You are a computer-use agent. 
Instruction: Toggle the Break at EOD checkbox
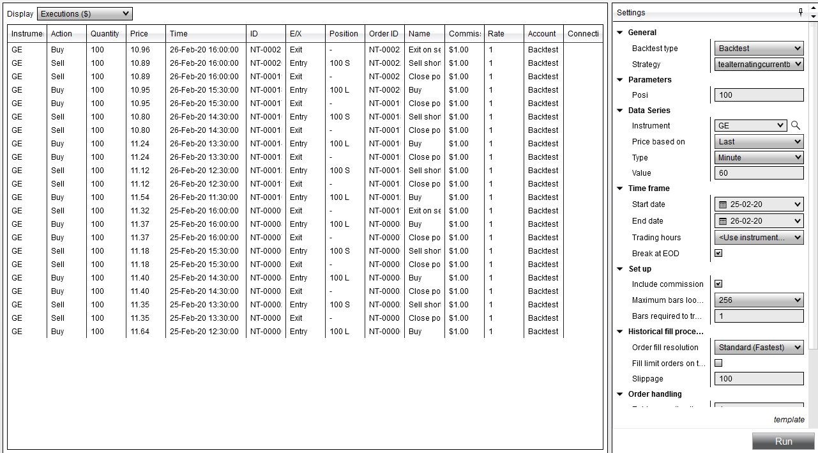click(x=718, y=252)
